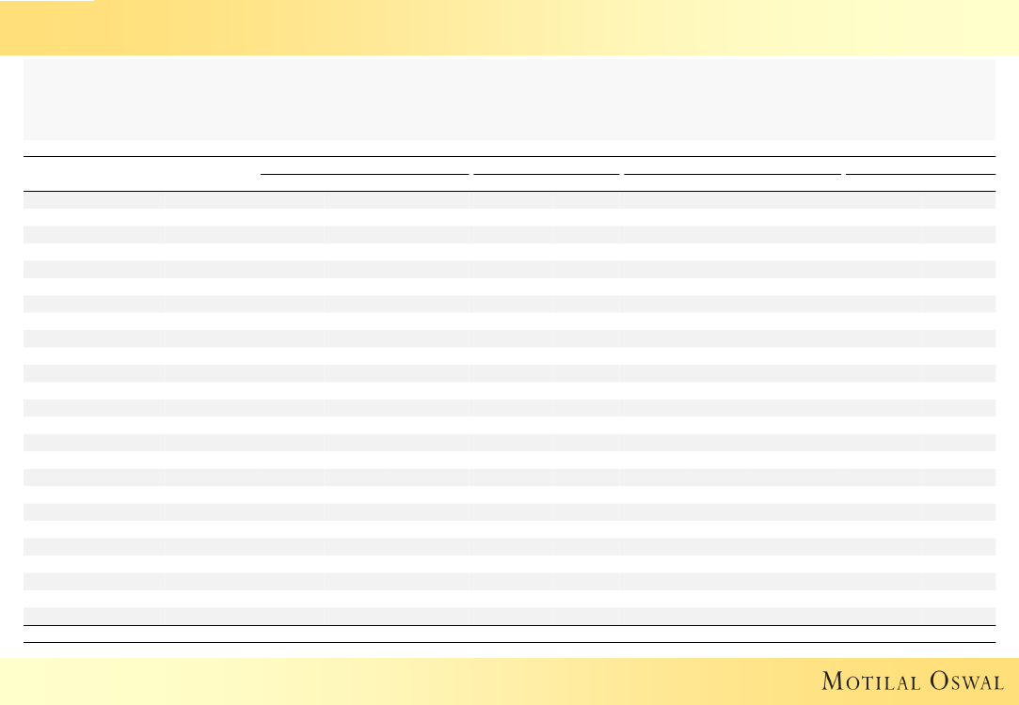The image size is (1019, 705).
Task: Click the bottom totals row between double lines
Action: click(509, 634)
